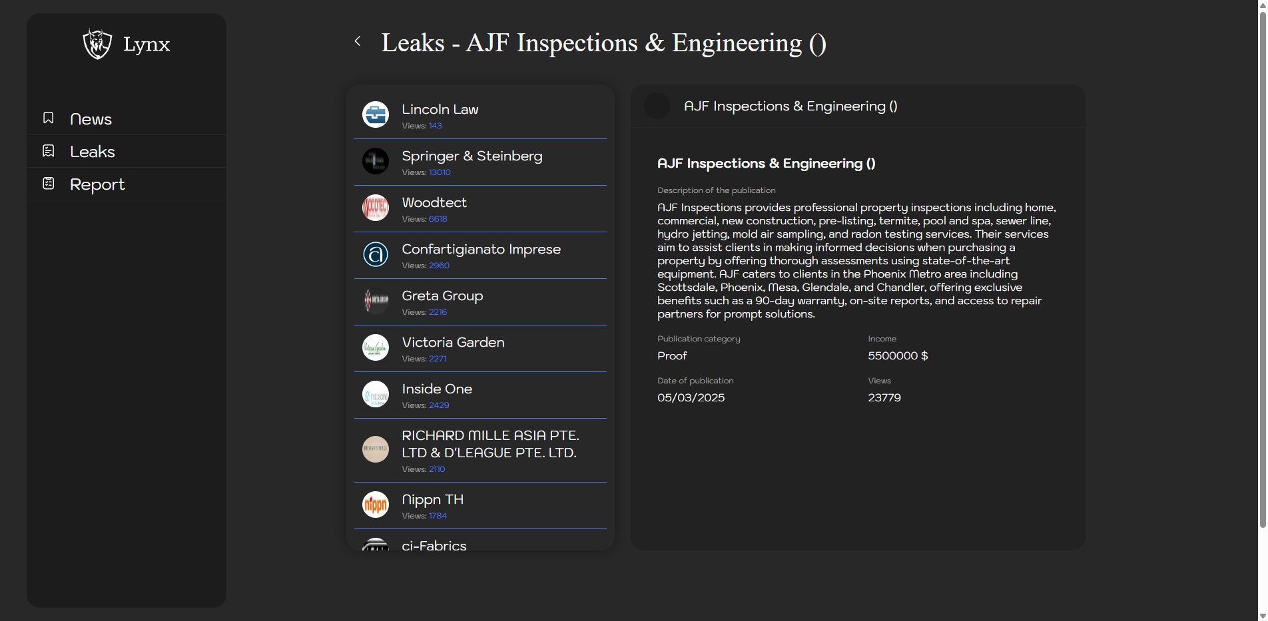Image resolution: width=1268 pixels, height=621 pixels.
Task: Click the Woodtect red logo avatar
Action: click(376, 208)
